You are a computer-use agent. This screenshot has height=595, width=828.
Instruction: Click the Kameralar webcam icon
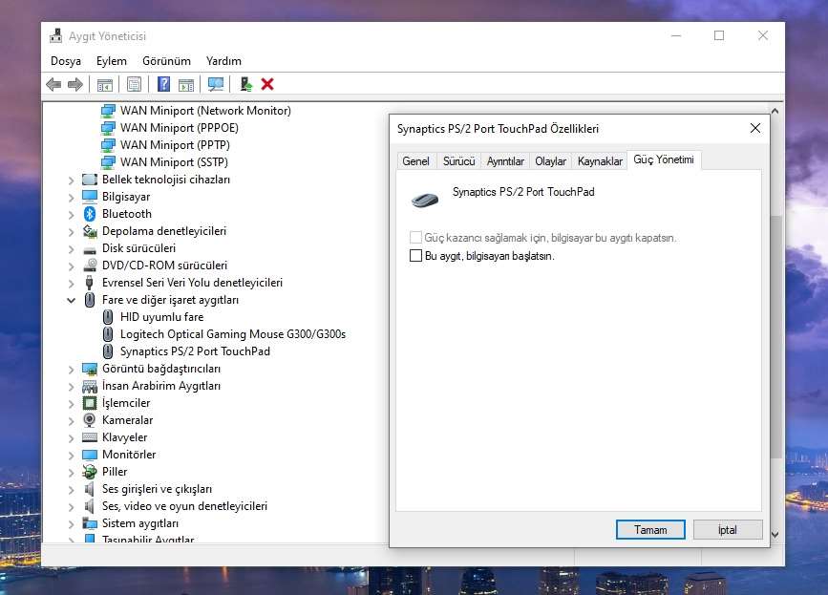90,420
